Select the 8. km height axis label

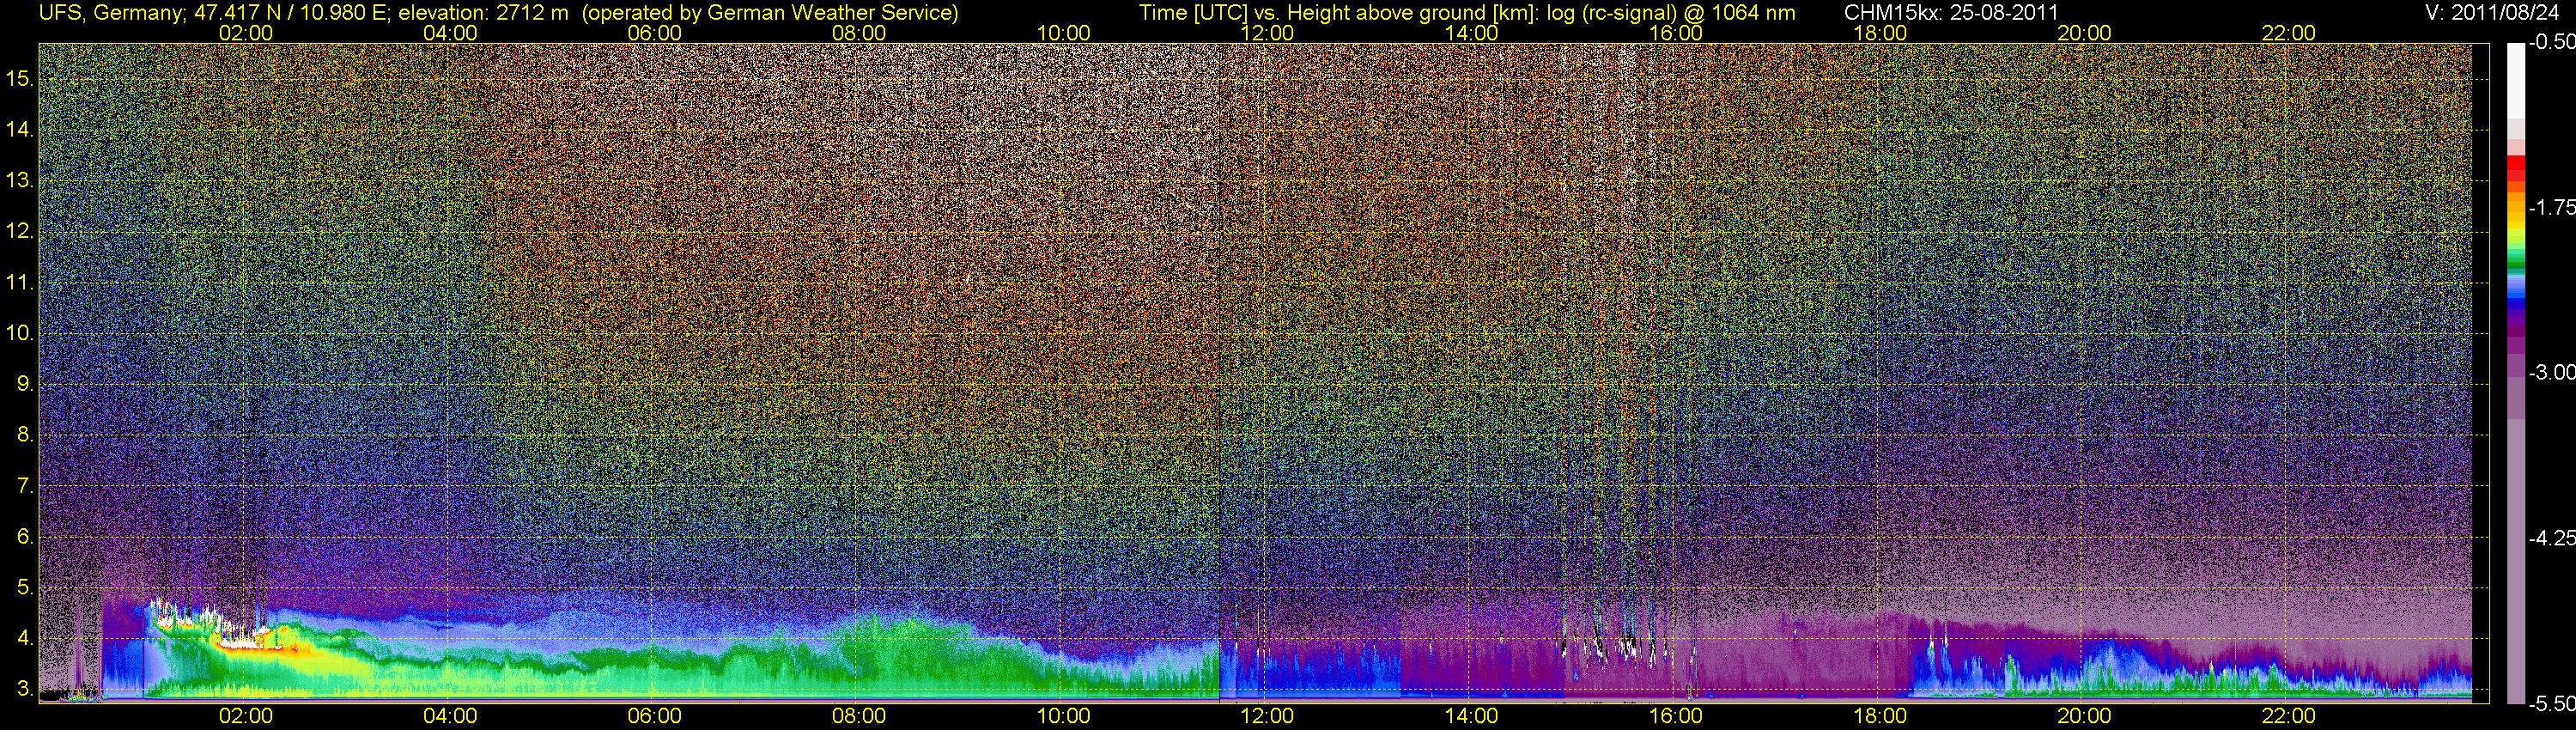[x=25, y=435]
